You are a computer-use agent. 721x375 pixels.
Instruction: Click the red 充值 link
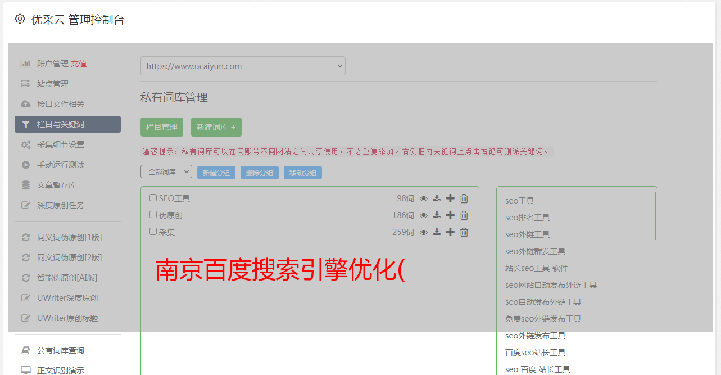(x=79, y=64)
